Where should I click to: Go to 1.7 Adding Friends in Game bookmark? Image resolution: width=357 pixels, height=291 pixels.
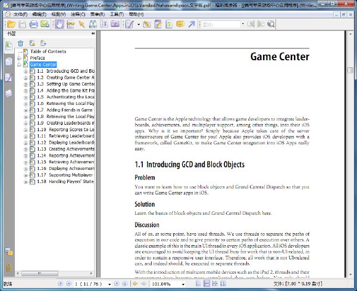65,110
